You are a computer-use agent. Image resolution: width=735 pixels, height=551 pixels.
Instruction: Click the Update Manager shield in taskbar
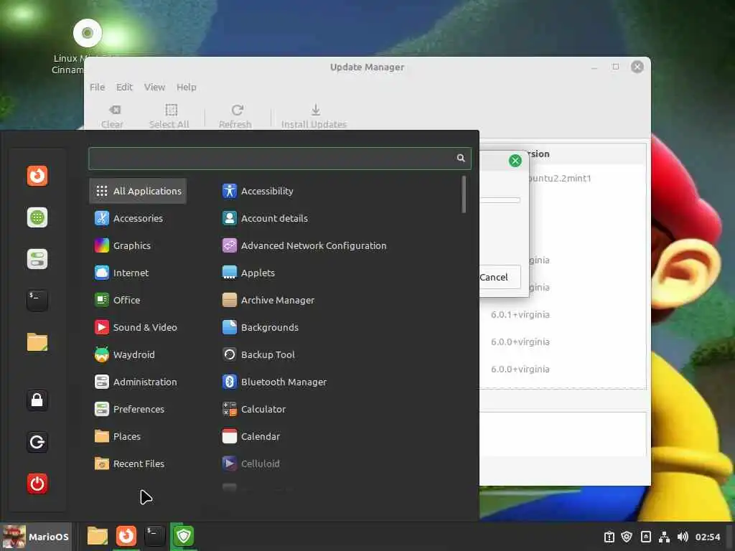(x=183, y=536)
